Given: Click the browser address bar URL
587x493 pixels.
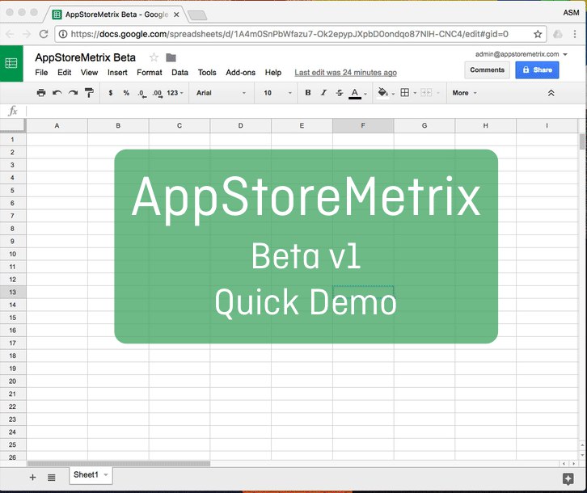Looking at the screenshot, I should [289, 34].
